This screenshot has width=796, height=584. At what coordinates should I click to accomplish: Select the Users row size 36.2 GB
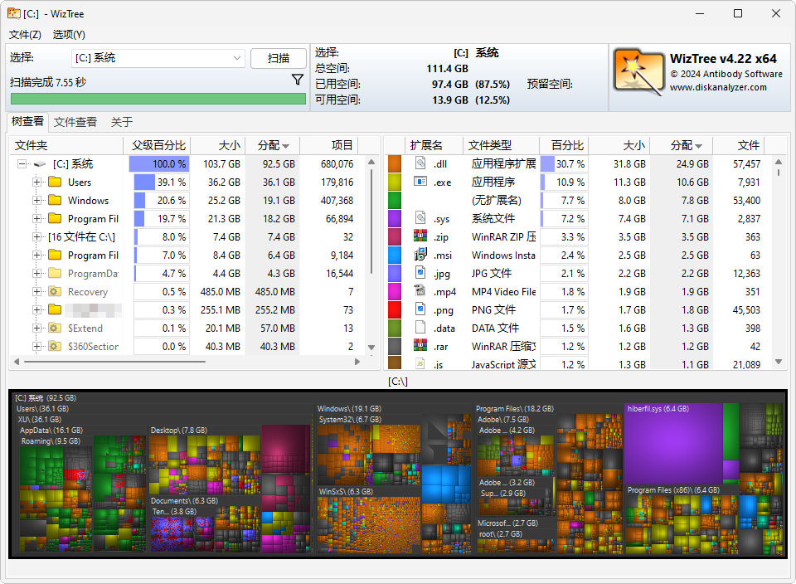tap(223, 182)
